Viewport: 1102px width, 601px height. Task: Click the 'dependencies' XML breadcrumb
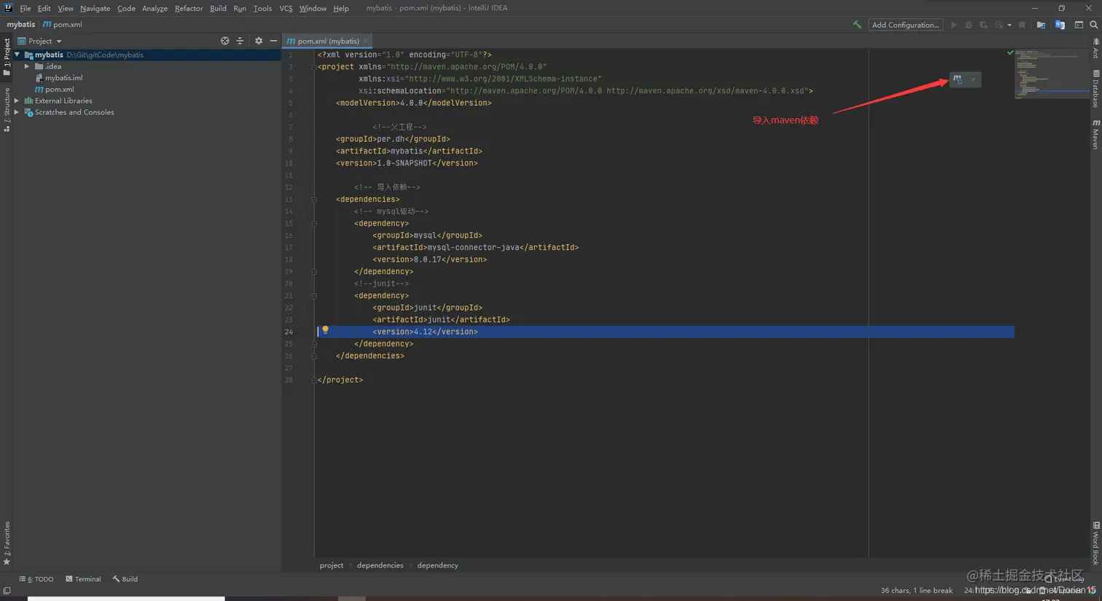pyautogui.click(x=380, y=565)
